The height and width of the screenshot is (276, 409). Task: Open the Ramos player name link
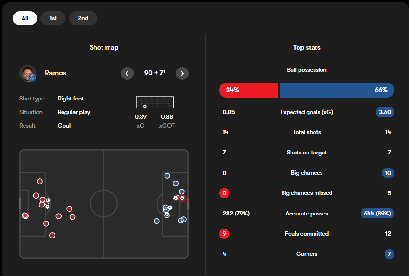[x=55, y=73]
